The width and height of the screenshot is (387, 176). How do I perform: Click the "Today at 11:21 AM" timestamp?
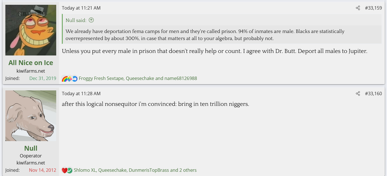pyautogui.click(x=81, y=8)
